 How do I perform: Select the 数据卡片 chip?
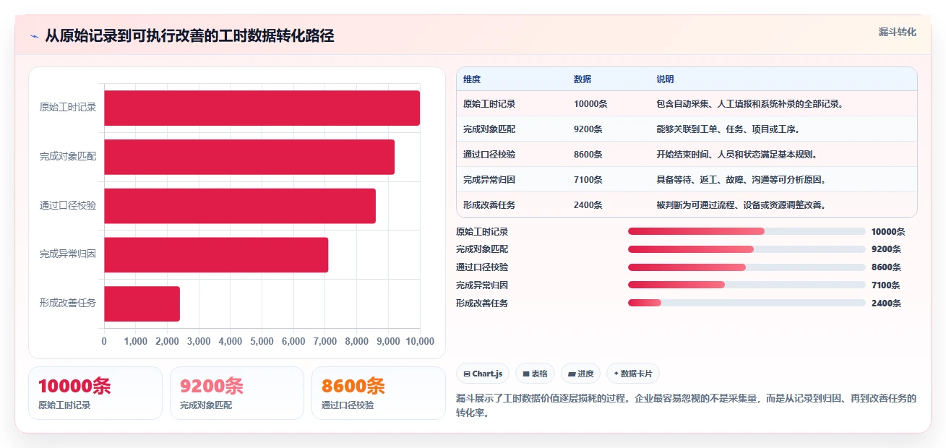click(x=633, y=374)
